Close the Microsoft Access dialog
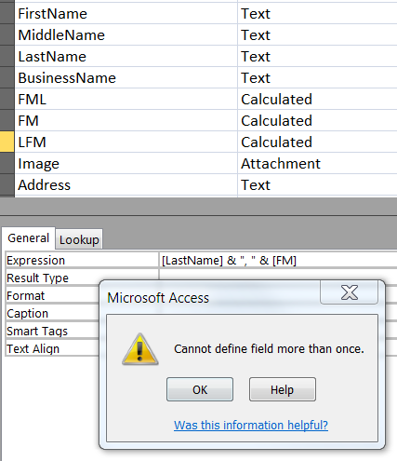This screenshot has width=397, height=461. (349, 292)
